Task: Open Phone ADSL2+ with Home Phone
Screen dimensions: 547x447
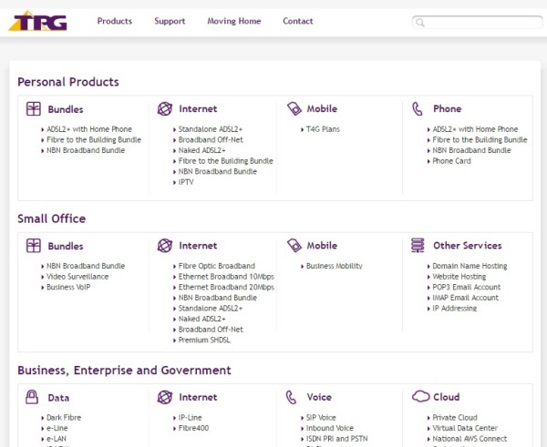Action: pos(475,129)
